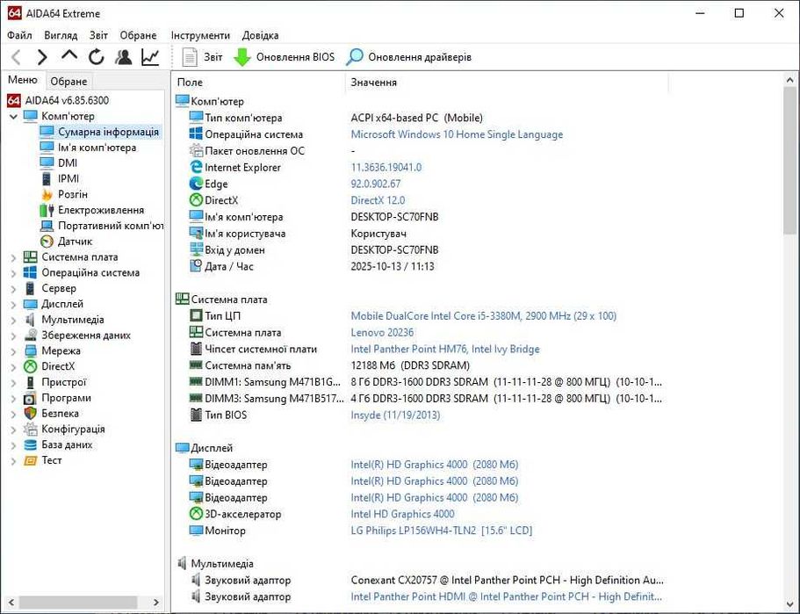This screenshot has height=614, width=800.
Task: Open the DirectX 12.0 link
Action: click(x=378, y=200)
